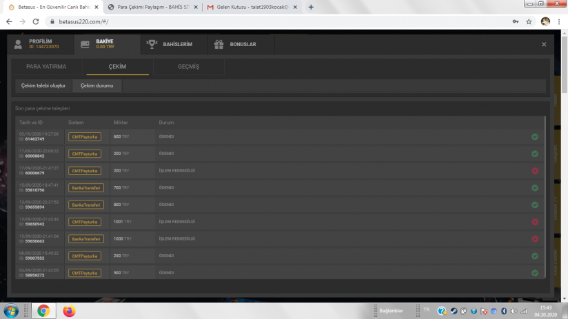The height and width of the screenshot is (319, 568).
Task: Click the İşlem Reddedildi status for the 1000 TRY row
Action: [176, 238]
